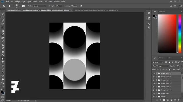Select the Paint Bucket tool

tap(3, 55)
